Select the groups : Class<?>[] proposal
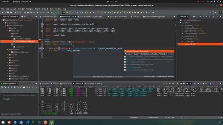This screenshot has height=125, width=223. [x=149, y=51]
